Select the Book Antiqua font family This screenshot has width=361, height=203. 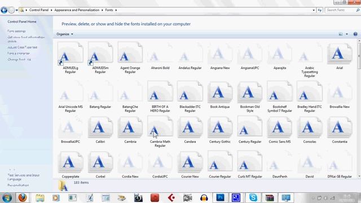tap(220, 92)
